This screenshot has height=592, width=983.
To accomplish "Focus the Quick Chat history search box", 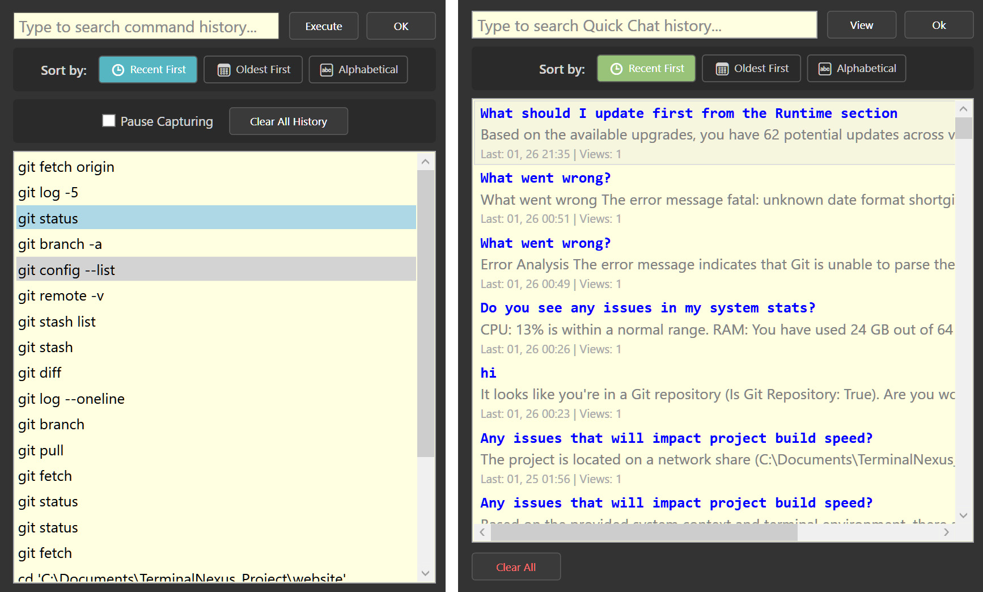I will 644,26.
